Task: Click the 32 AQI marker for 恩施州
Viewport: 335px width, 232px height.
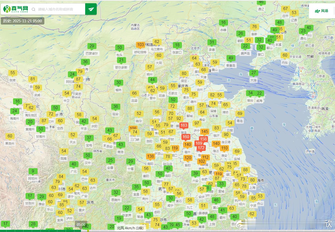Action: pyautogui.click(x=116, y=192)
